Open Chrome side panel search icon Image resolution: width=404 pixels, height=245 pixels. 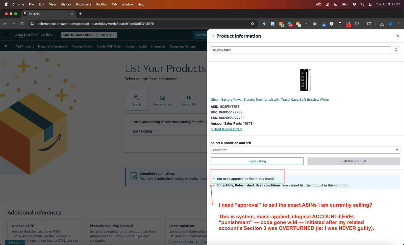(369, 24)
